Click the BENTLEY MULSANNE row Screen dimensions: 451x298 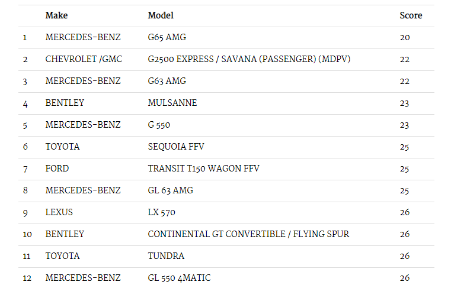[226, 103]
